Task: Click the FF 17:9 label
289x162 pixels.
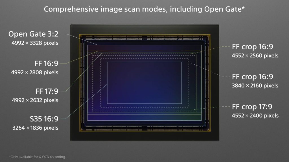Action: 47,91
